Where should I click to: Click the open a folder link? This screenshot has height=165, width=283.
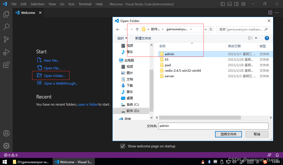[88, 104]
